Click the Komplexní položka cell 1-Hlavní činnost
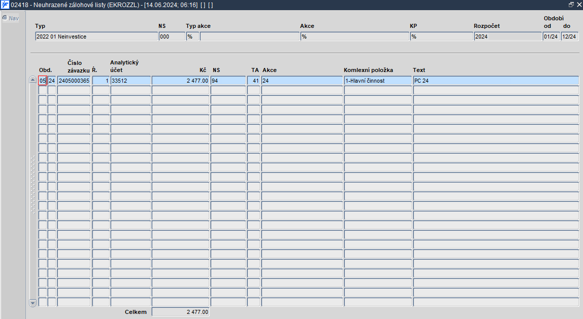 pos(378,81)
